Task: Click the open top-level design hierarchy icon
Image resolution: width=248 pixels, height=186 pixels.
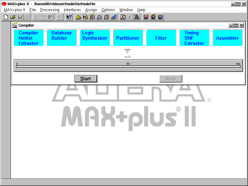Action: pyautogui.click(x=137, y=17)
